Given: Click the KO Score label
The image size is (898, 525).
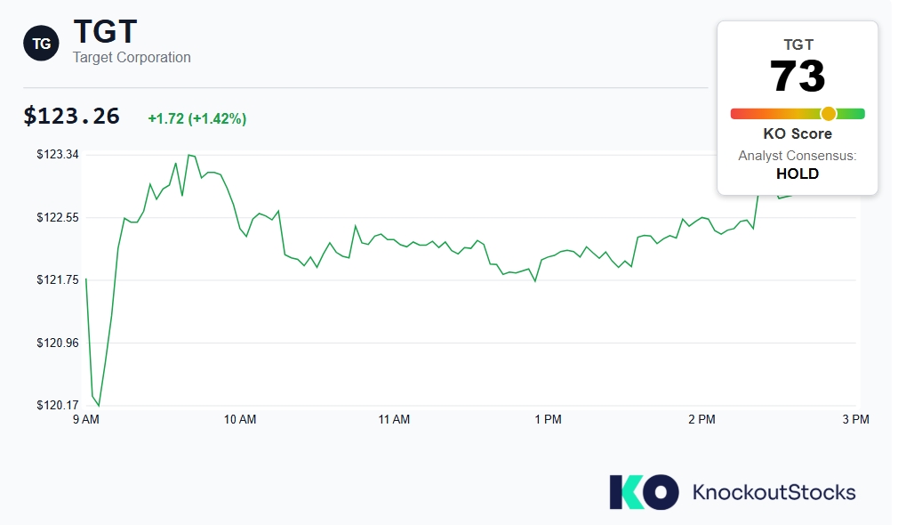Looking at the screenshot, I should tap(798, 133).
